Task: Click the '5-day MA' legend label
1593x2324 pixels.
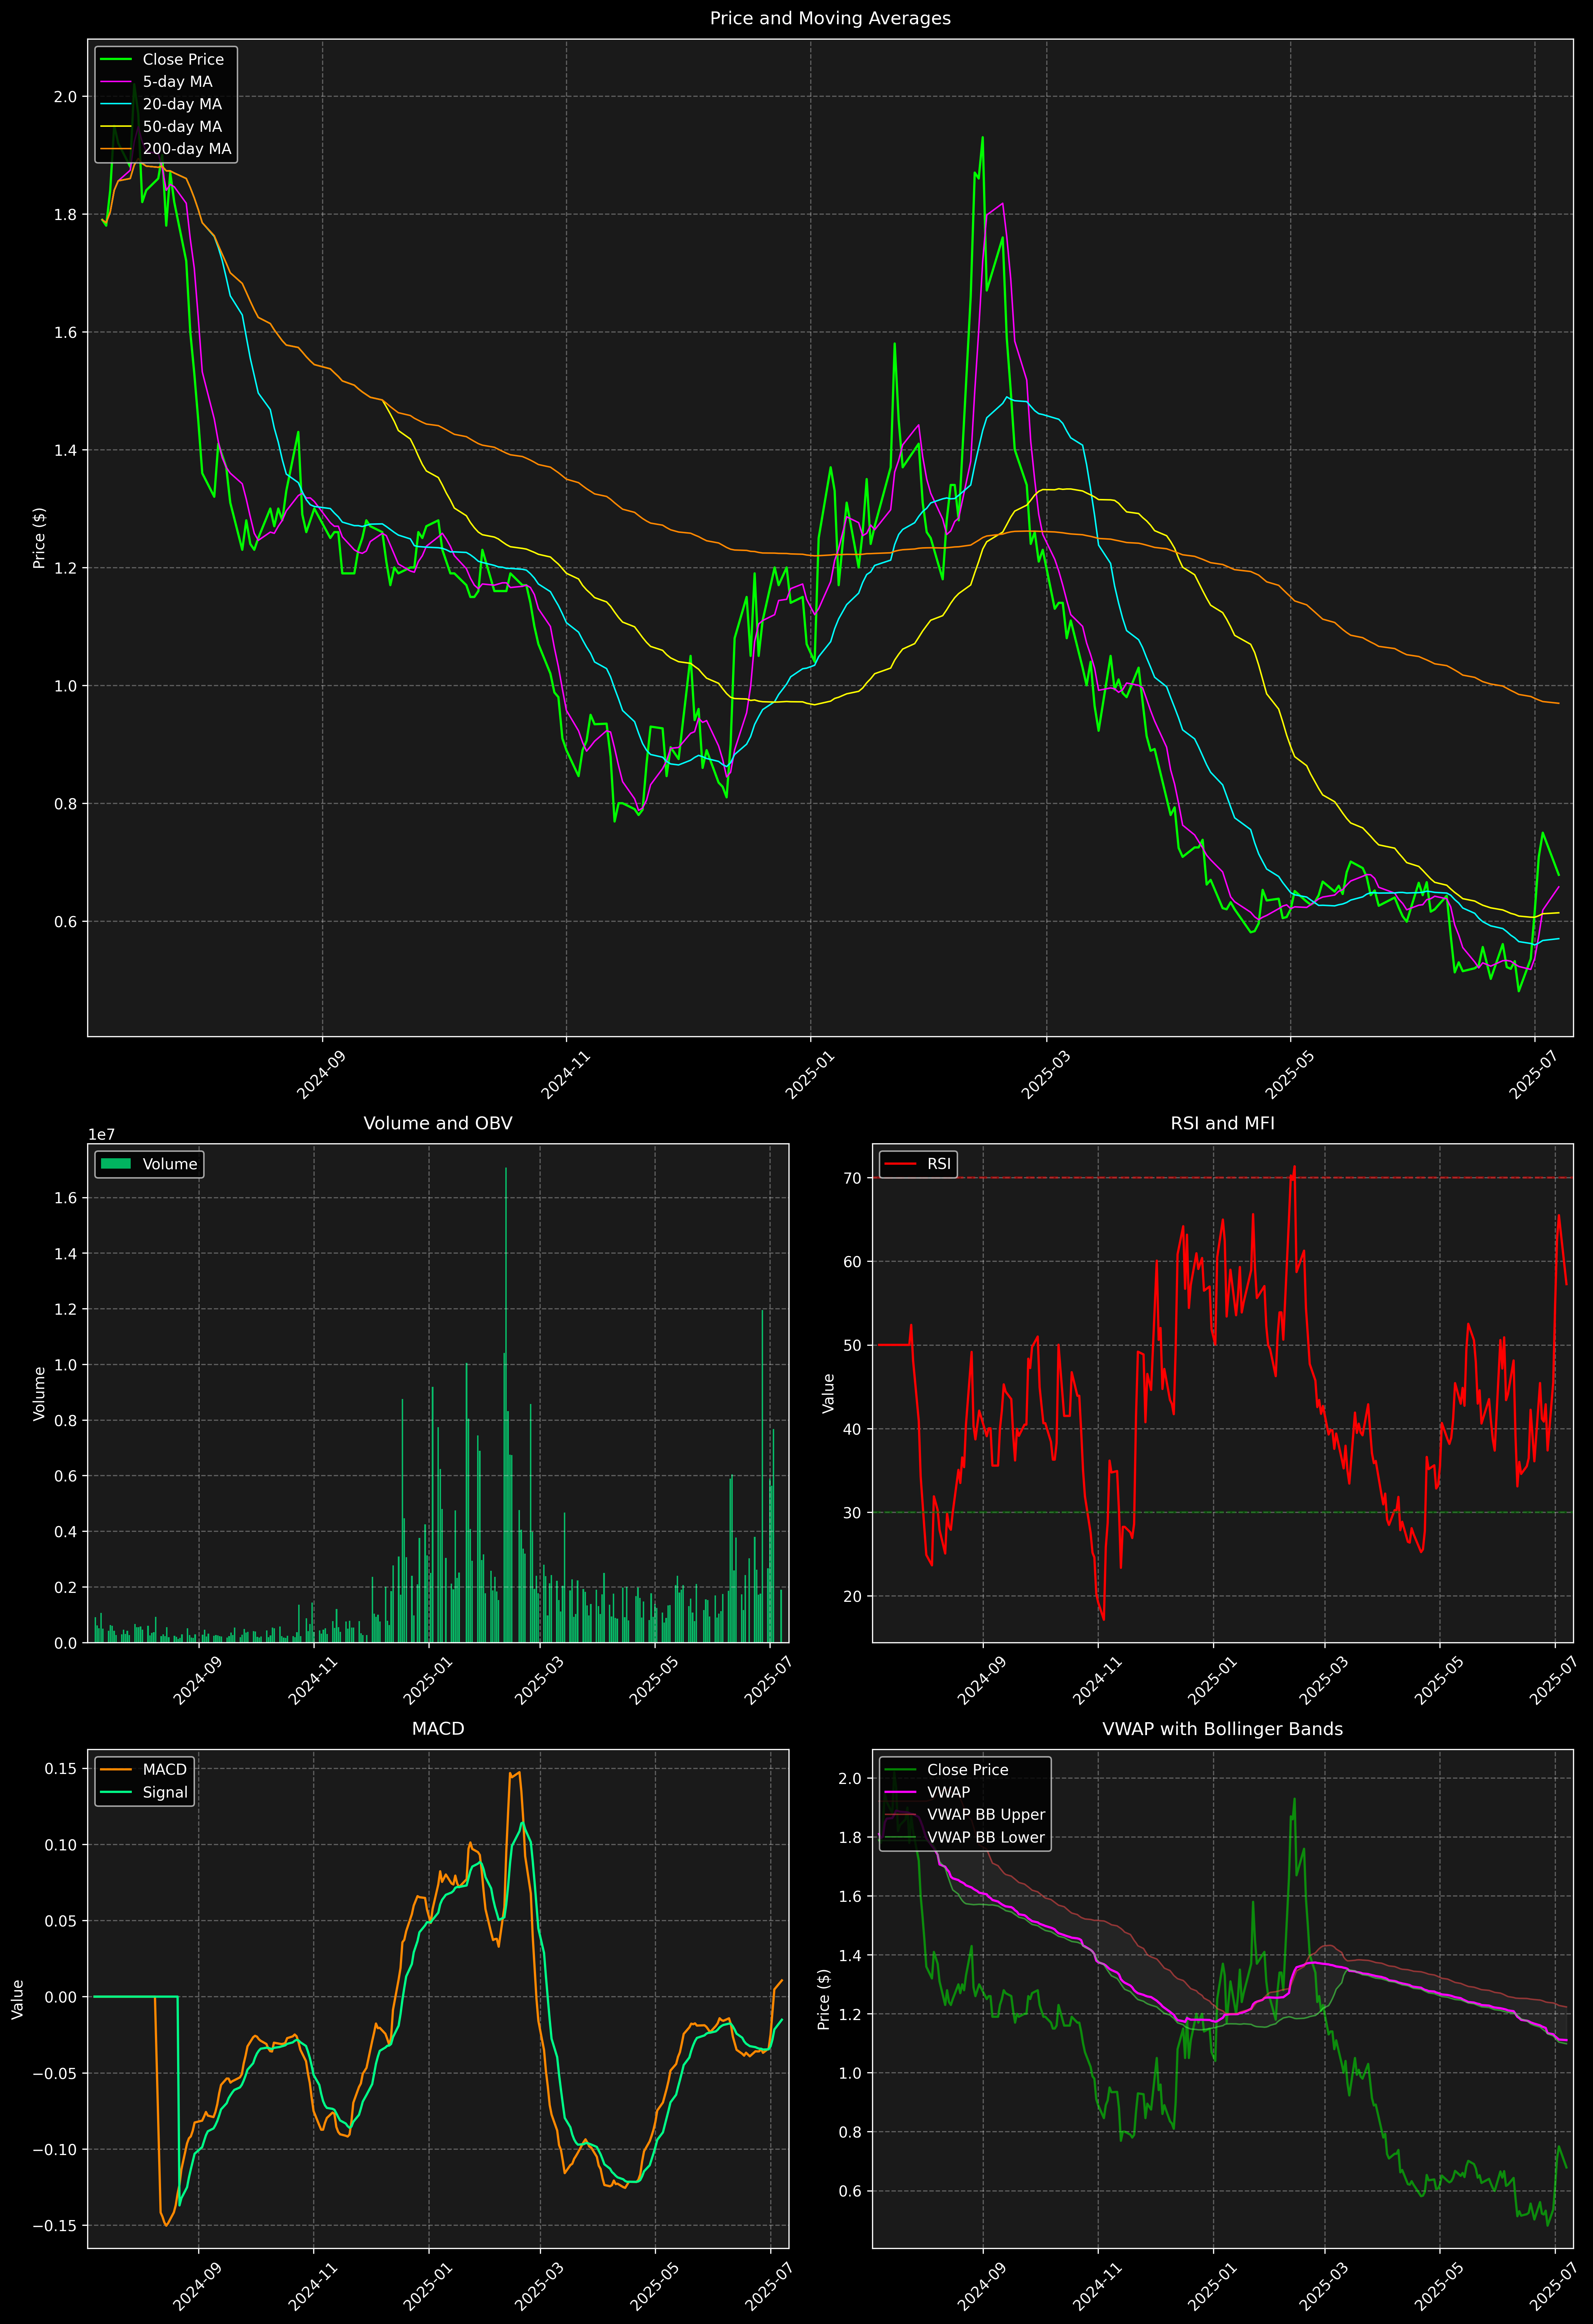Action: (177, 82)
